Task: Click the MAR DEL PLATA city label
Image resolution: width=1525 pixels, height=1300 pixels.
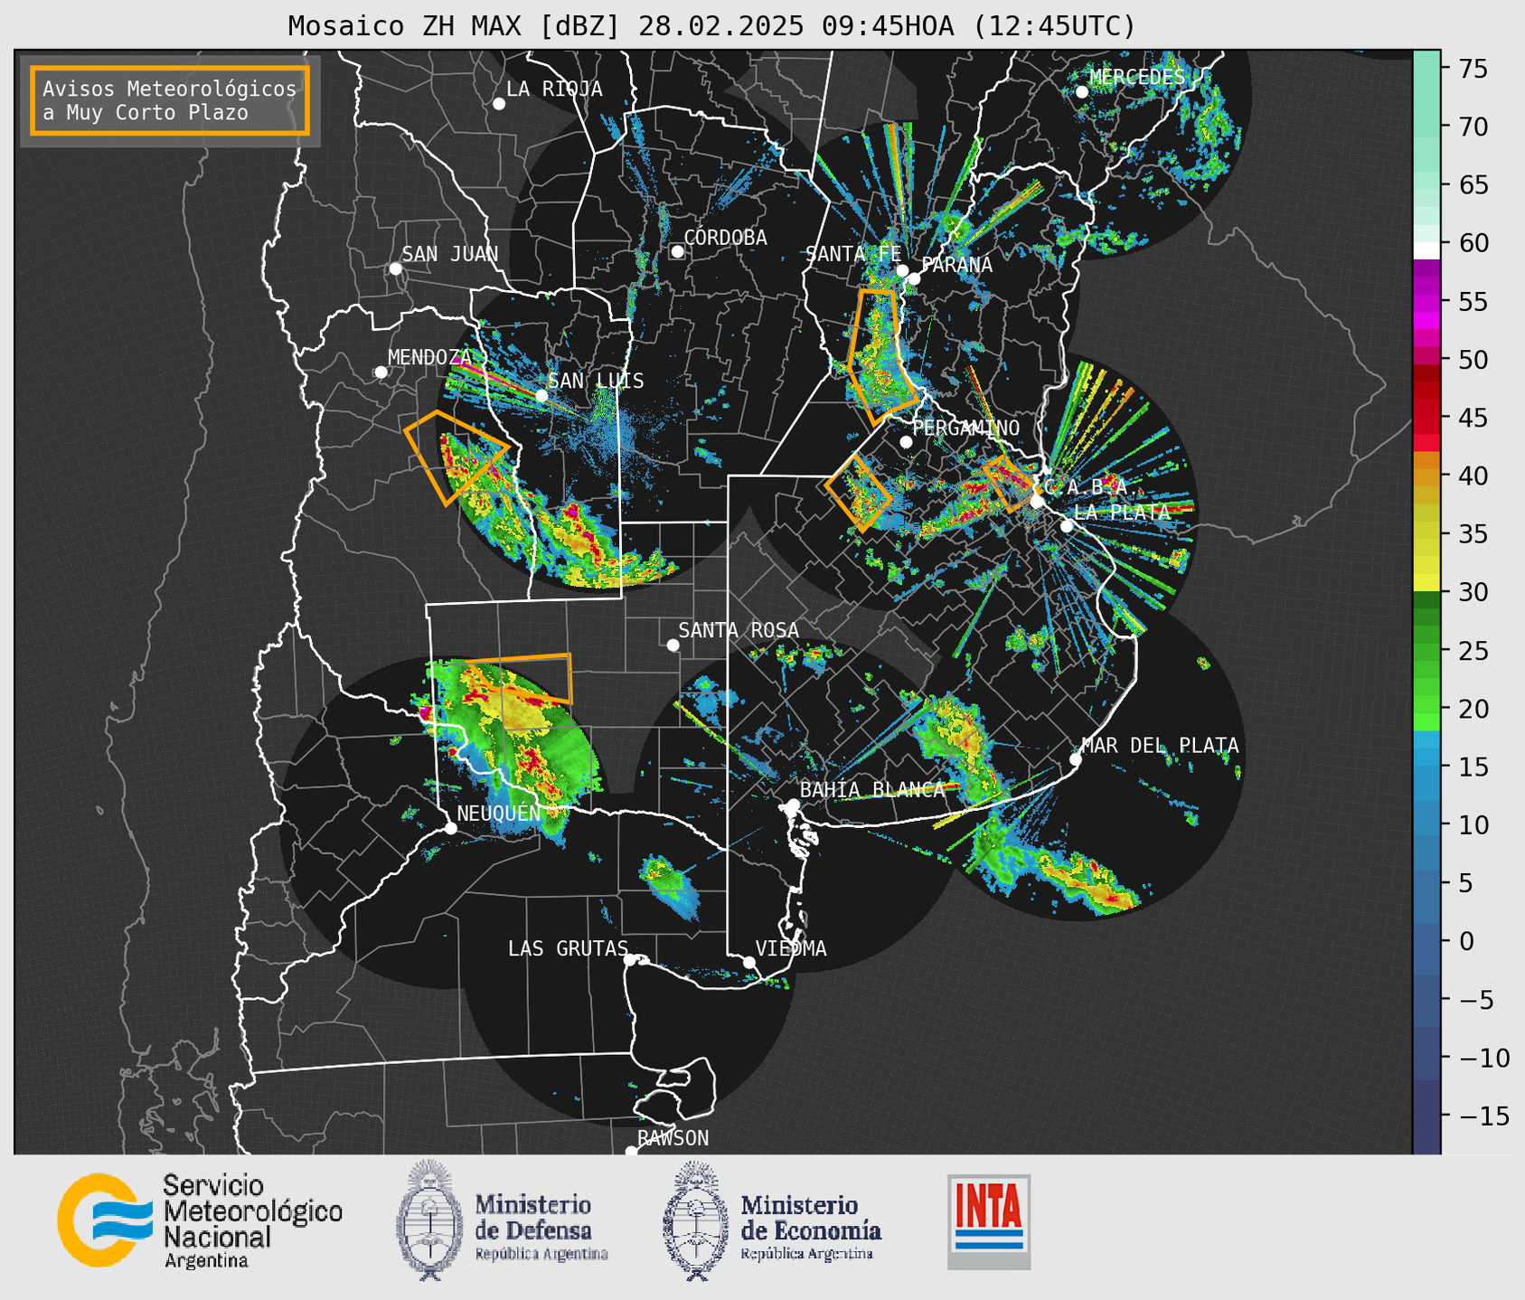Action: (x=1160, y=745)
